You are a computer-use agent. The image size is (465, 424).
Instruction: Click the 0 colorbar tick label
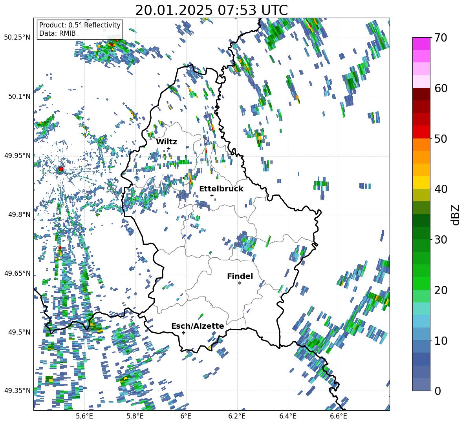pyautogui.click(x=438, y=391)
